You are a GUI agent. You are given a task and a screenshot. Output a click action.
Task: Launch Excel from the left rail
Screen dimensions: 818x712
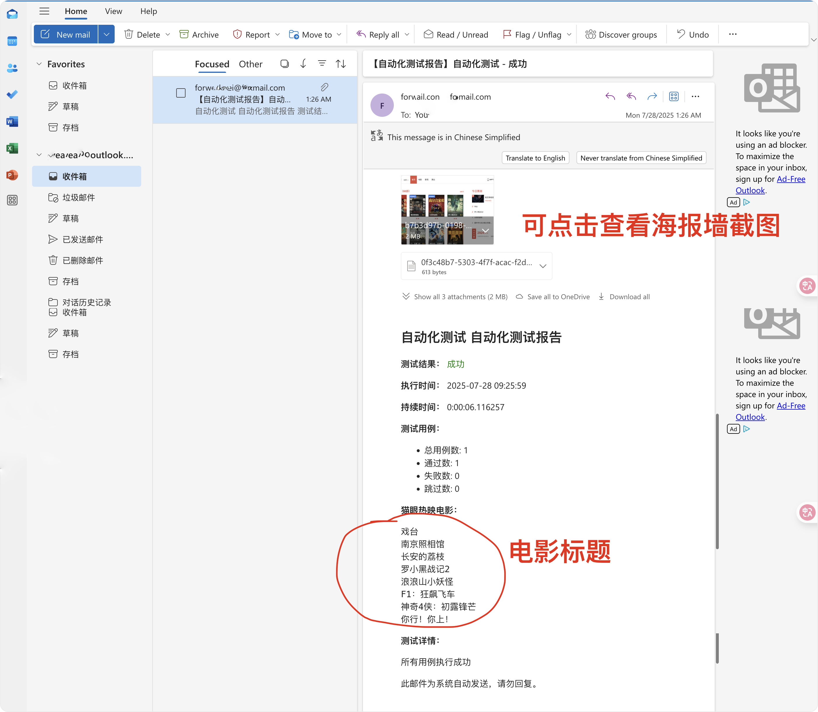pos(12,148)
